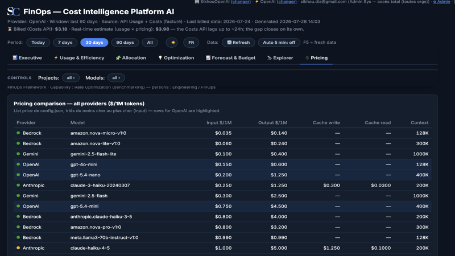Select the All period
The height and width of the screenshot is (256, 455).
[150, 42]
